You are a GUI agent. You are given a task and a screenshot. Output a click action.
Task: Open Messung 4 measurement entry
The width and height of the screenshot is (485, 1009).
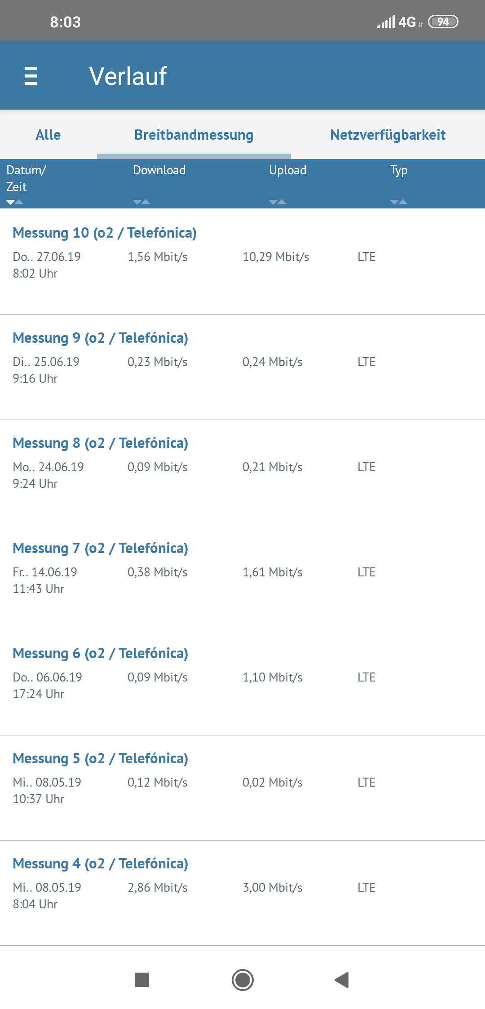pos(100,864)
